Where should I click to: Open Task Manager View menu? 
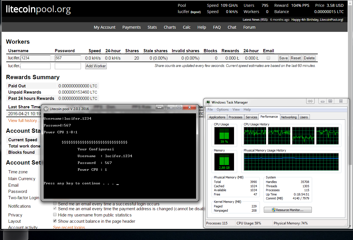(x=236, y=110)
